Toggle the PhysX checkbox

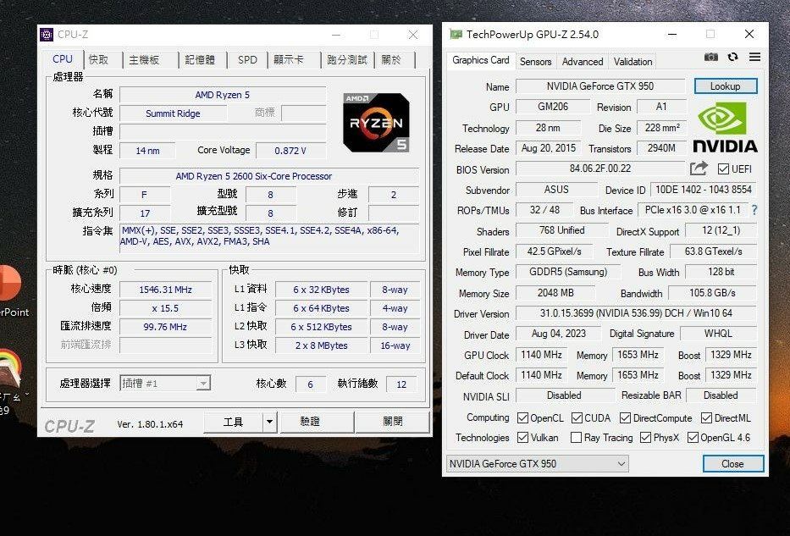[645, 437]
